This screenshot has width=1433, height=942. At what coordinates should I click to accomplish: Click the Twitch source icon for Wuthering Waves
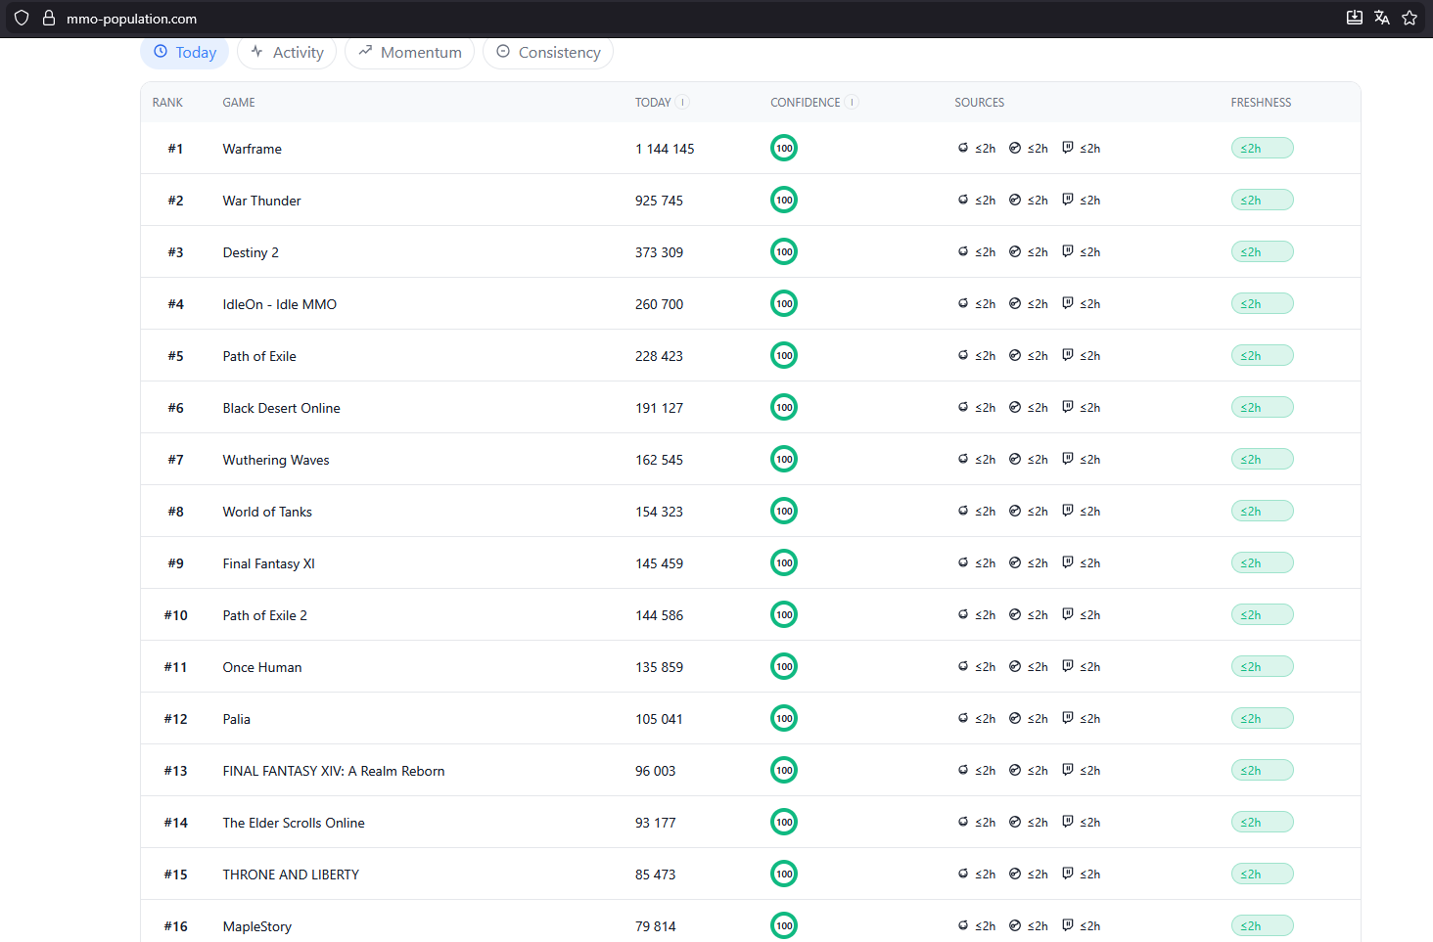pyautogui.click(x=1068, y=459)
